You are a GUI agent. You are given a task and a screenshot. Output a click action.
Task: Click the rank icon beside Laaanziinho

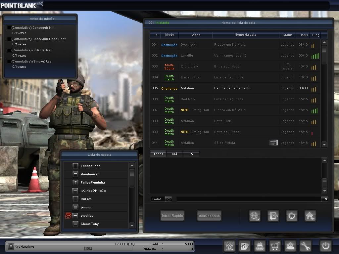pyautogui.click(x=75, y=166)
